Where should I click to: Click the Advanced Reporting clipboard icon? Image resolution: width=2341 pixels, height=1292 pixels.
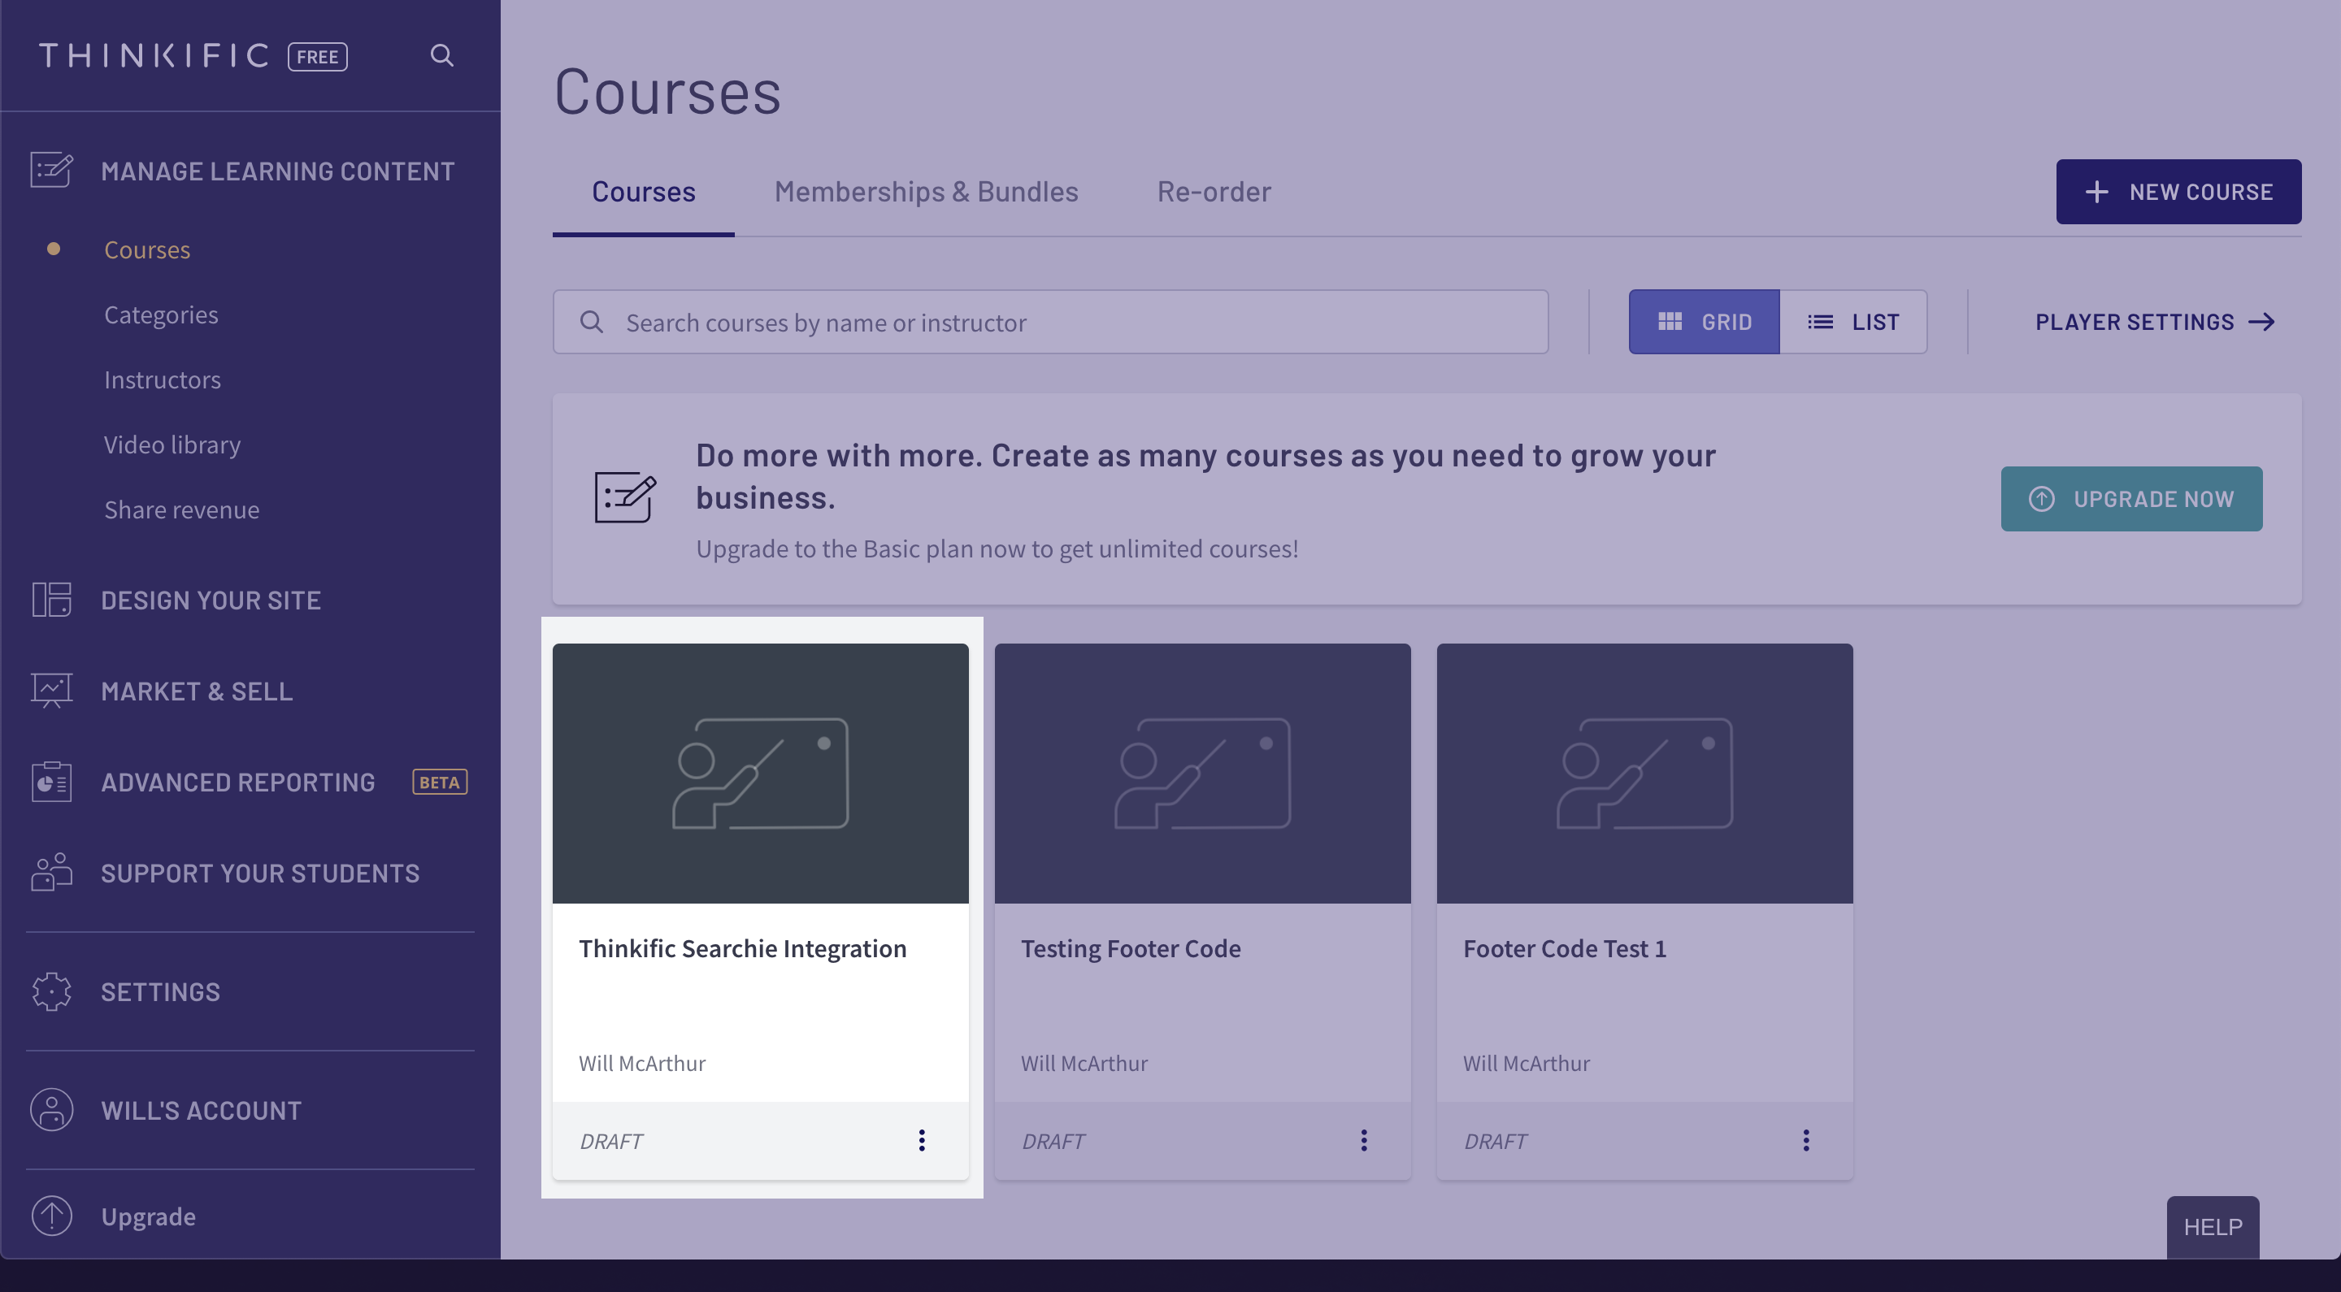(x=51, y=782)
